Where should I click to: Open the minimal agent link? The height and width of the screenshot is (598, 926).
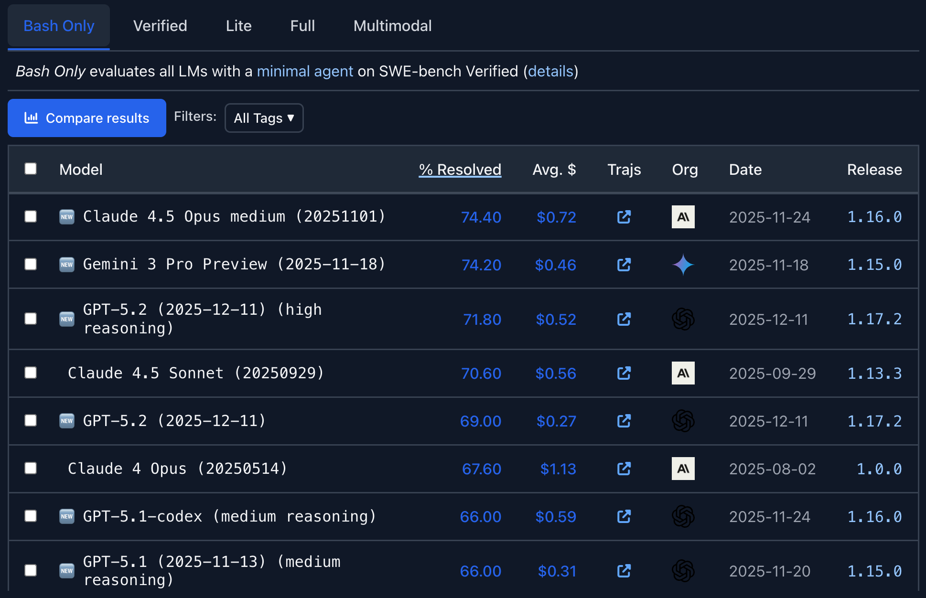(x=305, y=71)
